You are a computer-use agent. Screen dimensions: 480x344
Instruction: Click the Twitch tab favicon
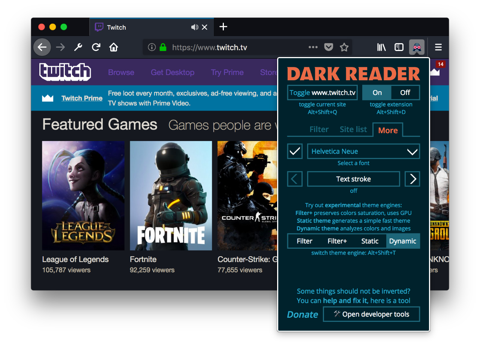pyautogui.click(x=99, y=27)
